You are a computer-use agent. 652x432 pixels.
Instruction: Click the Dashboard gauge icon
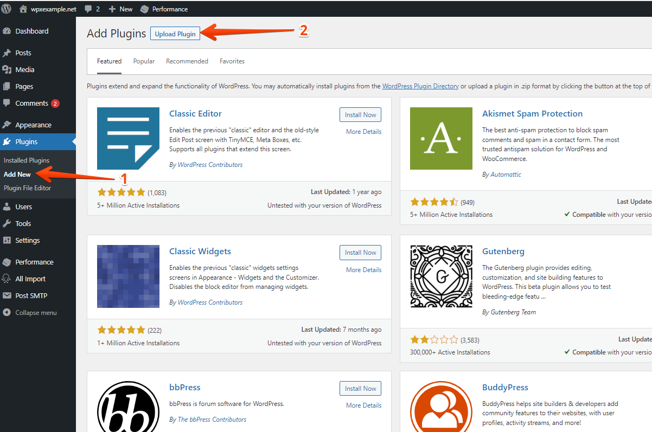click(7, 31)
